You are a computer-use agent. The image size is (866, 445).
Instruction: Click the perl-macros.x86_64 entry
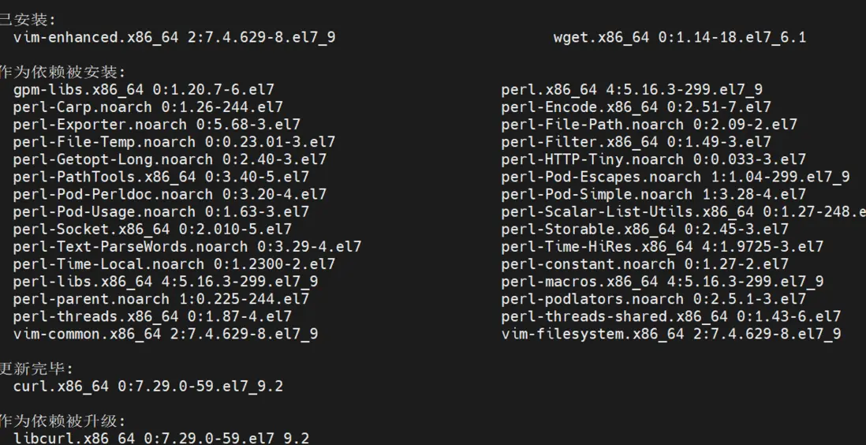click(662, 282)
